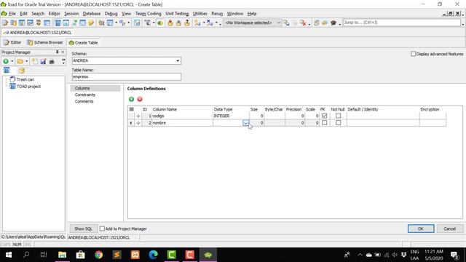Check Add to Project Manager
This screenshot has height=262, width=466.
pos(102,229)
